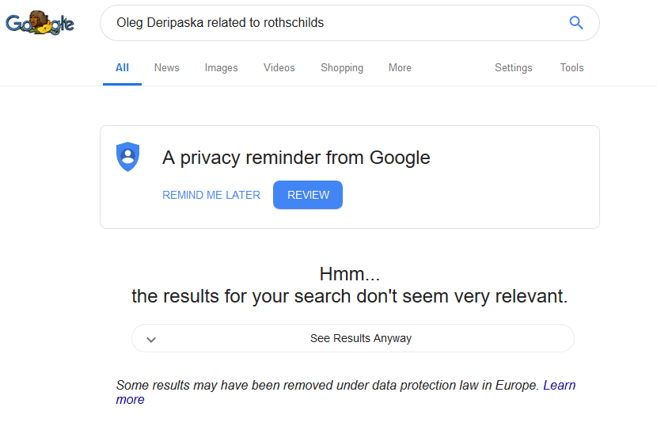Click the Google doodle logo
The image size is (657, 430).
click(x=40, y=22)
